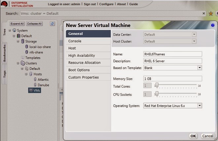
Task: Click the Sign out link
Action: (x=90, y=4)
